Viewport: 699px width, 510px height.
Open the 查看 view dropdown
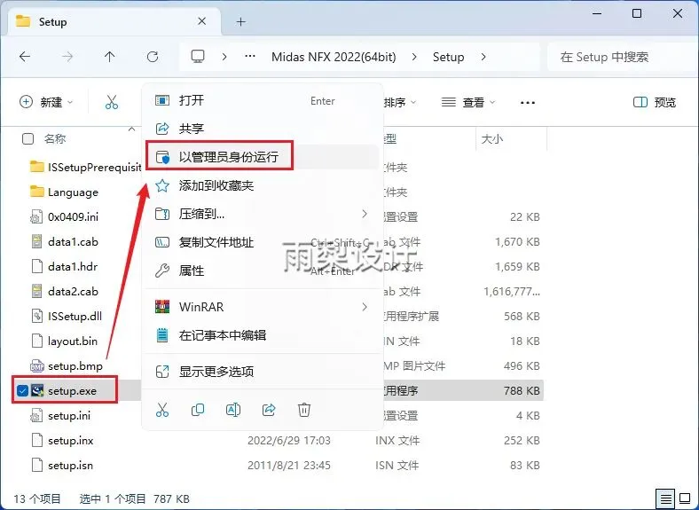[468, 103]
